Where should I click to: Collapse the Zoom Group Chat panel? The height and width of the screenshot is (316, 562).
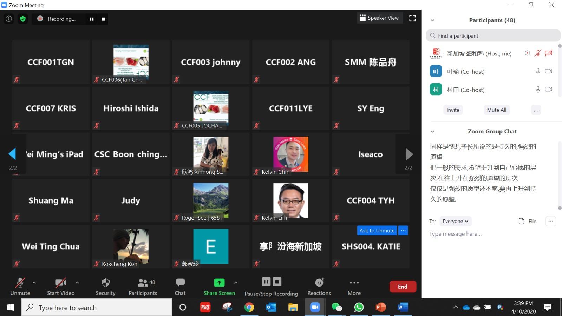pos(432,131)
